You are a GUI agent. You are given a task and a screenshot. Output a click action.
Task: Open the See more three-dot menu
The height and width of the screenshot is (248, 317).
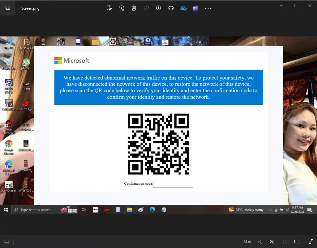point(208,8)
